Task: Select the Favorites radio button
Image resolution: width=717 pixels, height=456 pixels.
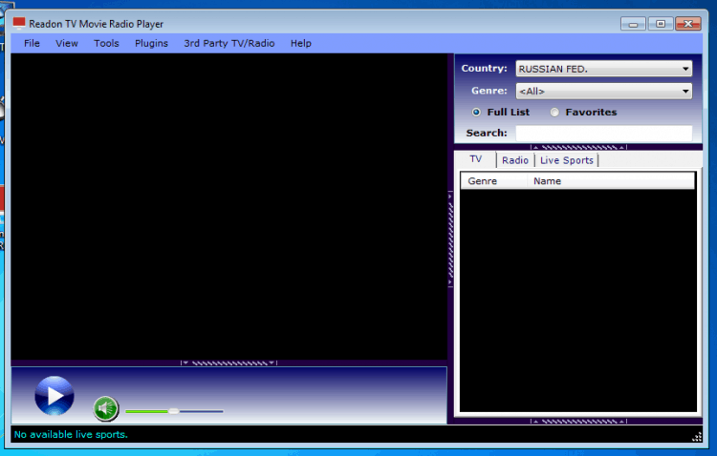Action: click(555, 113)
